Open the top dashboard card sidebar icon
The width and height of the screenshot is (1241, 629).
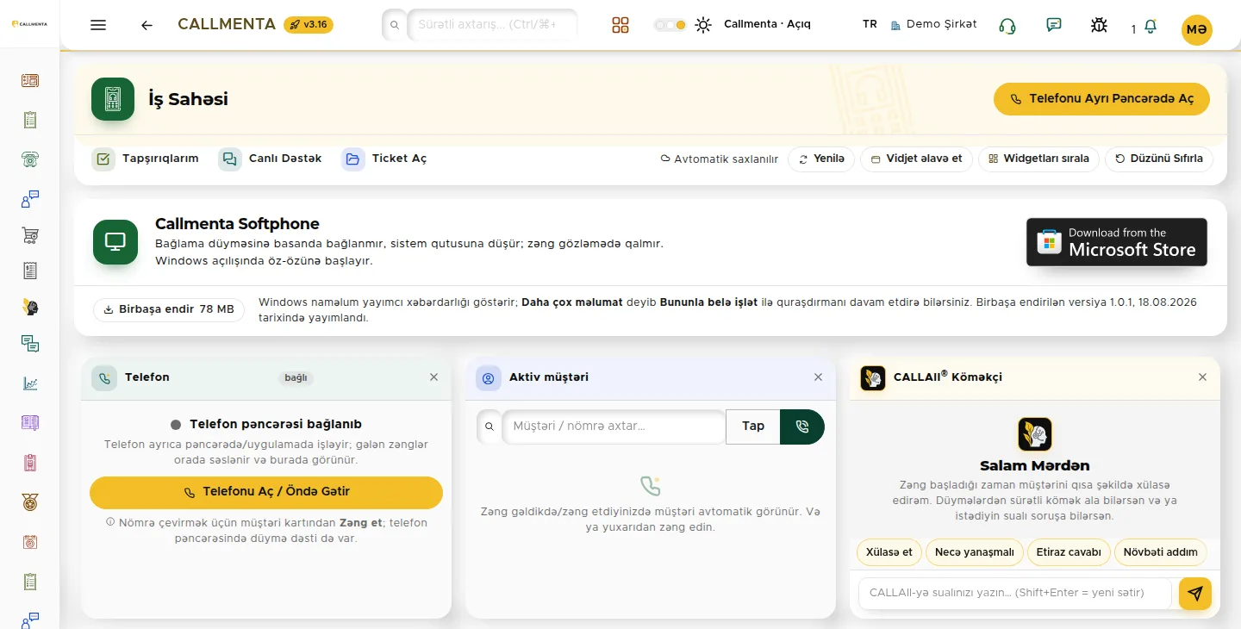tap(30, 81)
